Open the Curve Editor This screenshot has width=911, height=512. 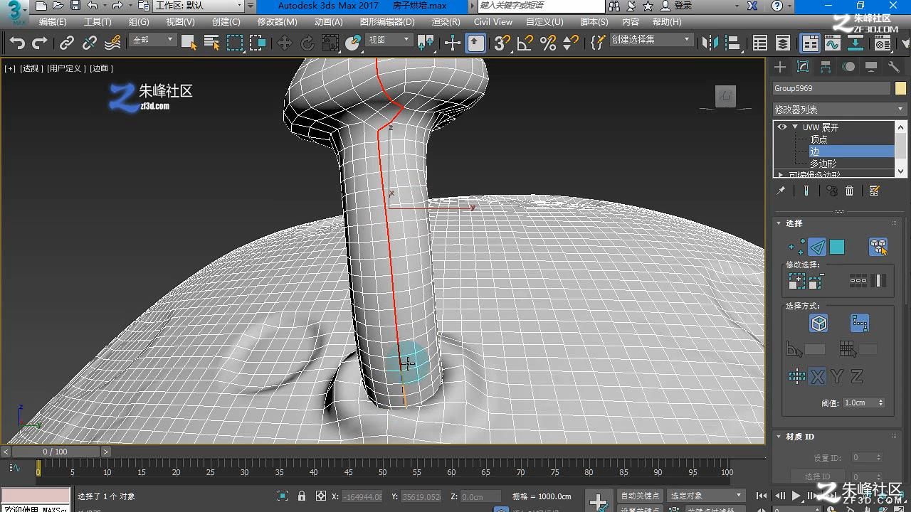tap(833, 43)
